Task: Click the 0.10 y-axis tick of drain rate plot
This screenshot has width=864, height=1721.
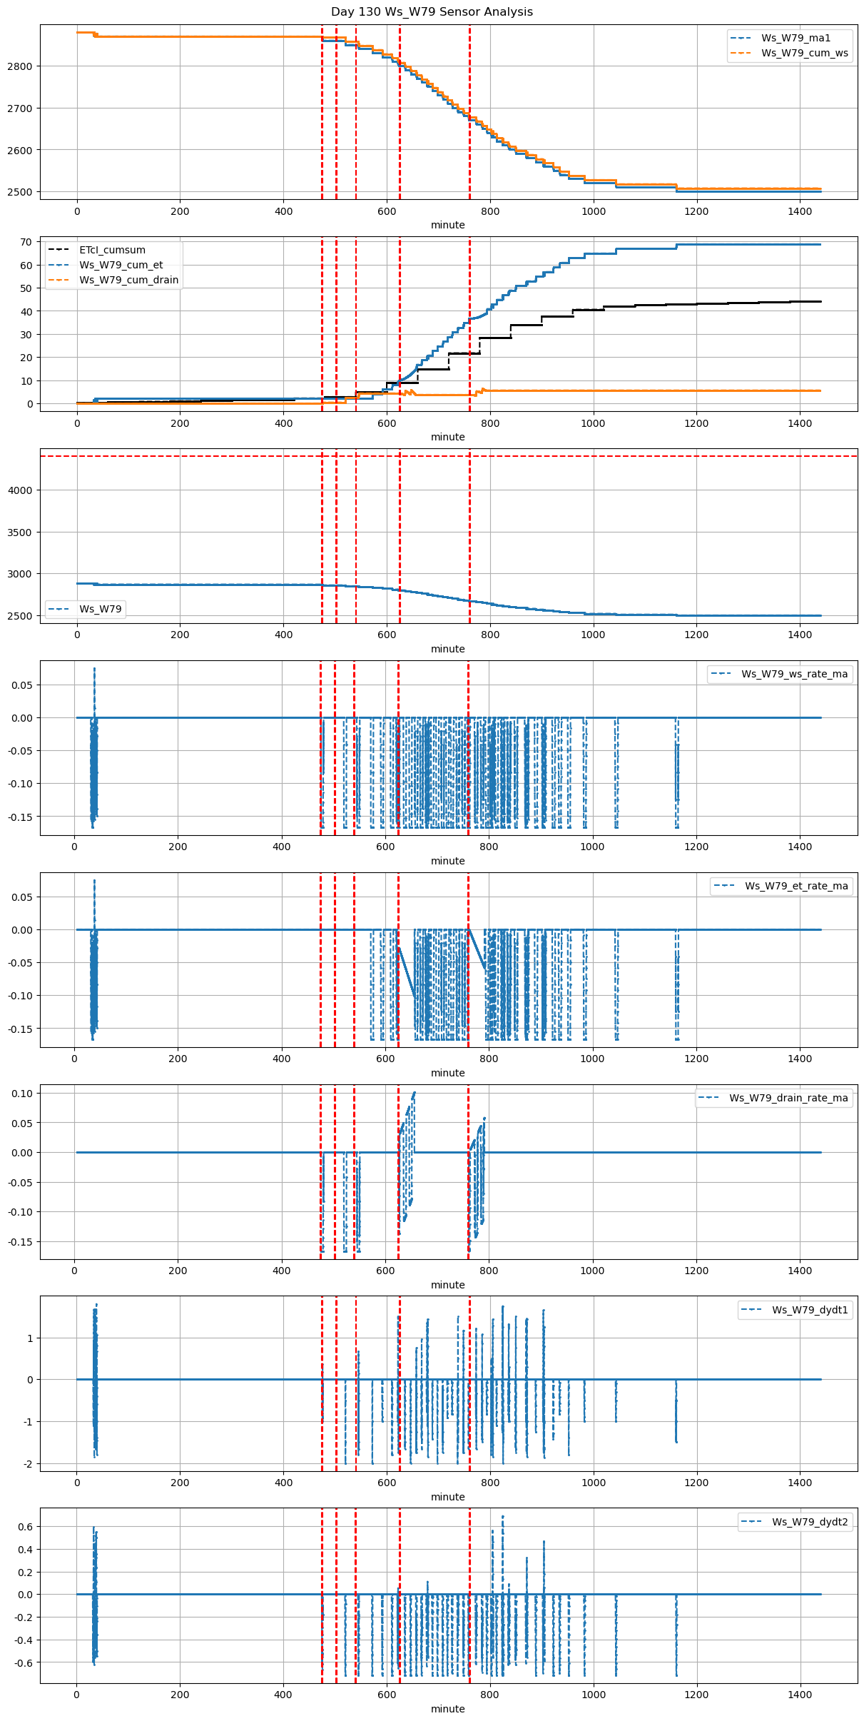Action: [x=22, y=1094]
